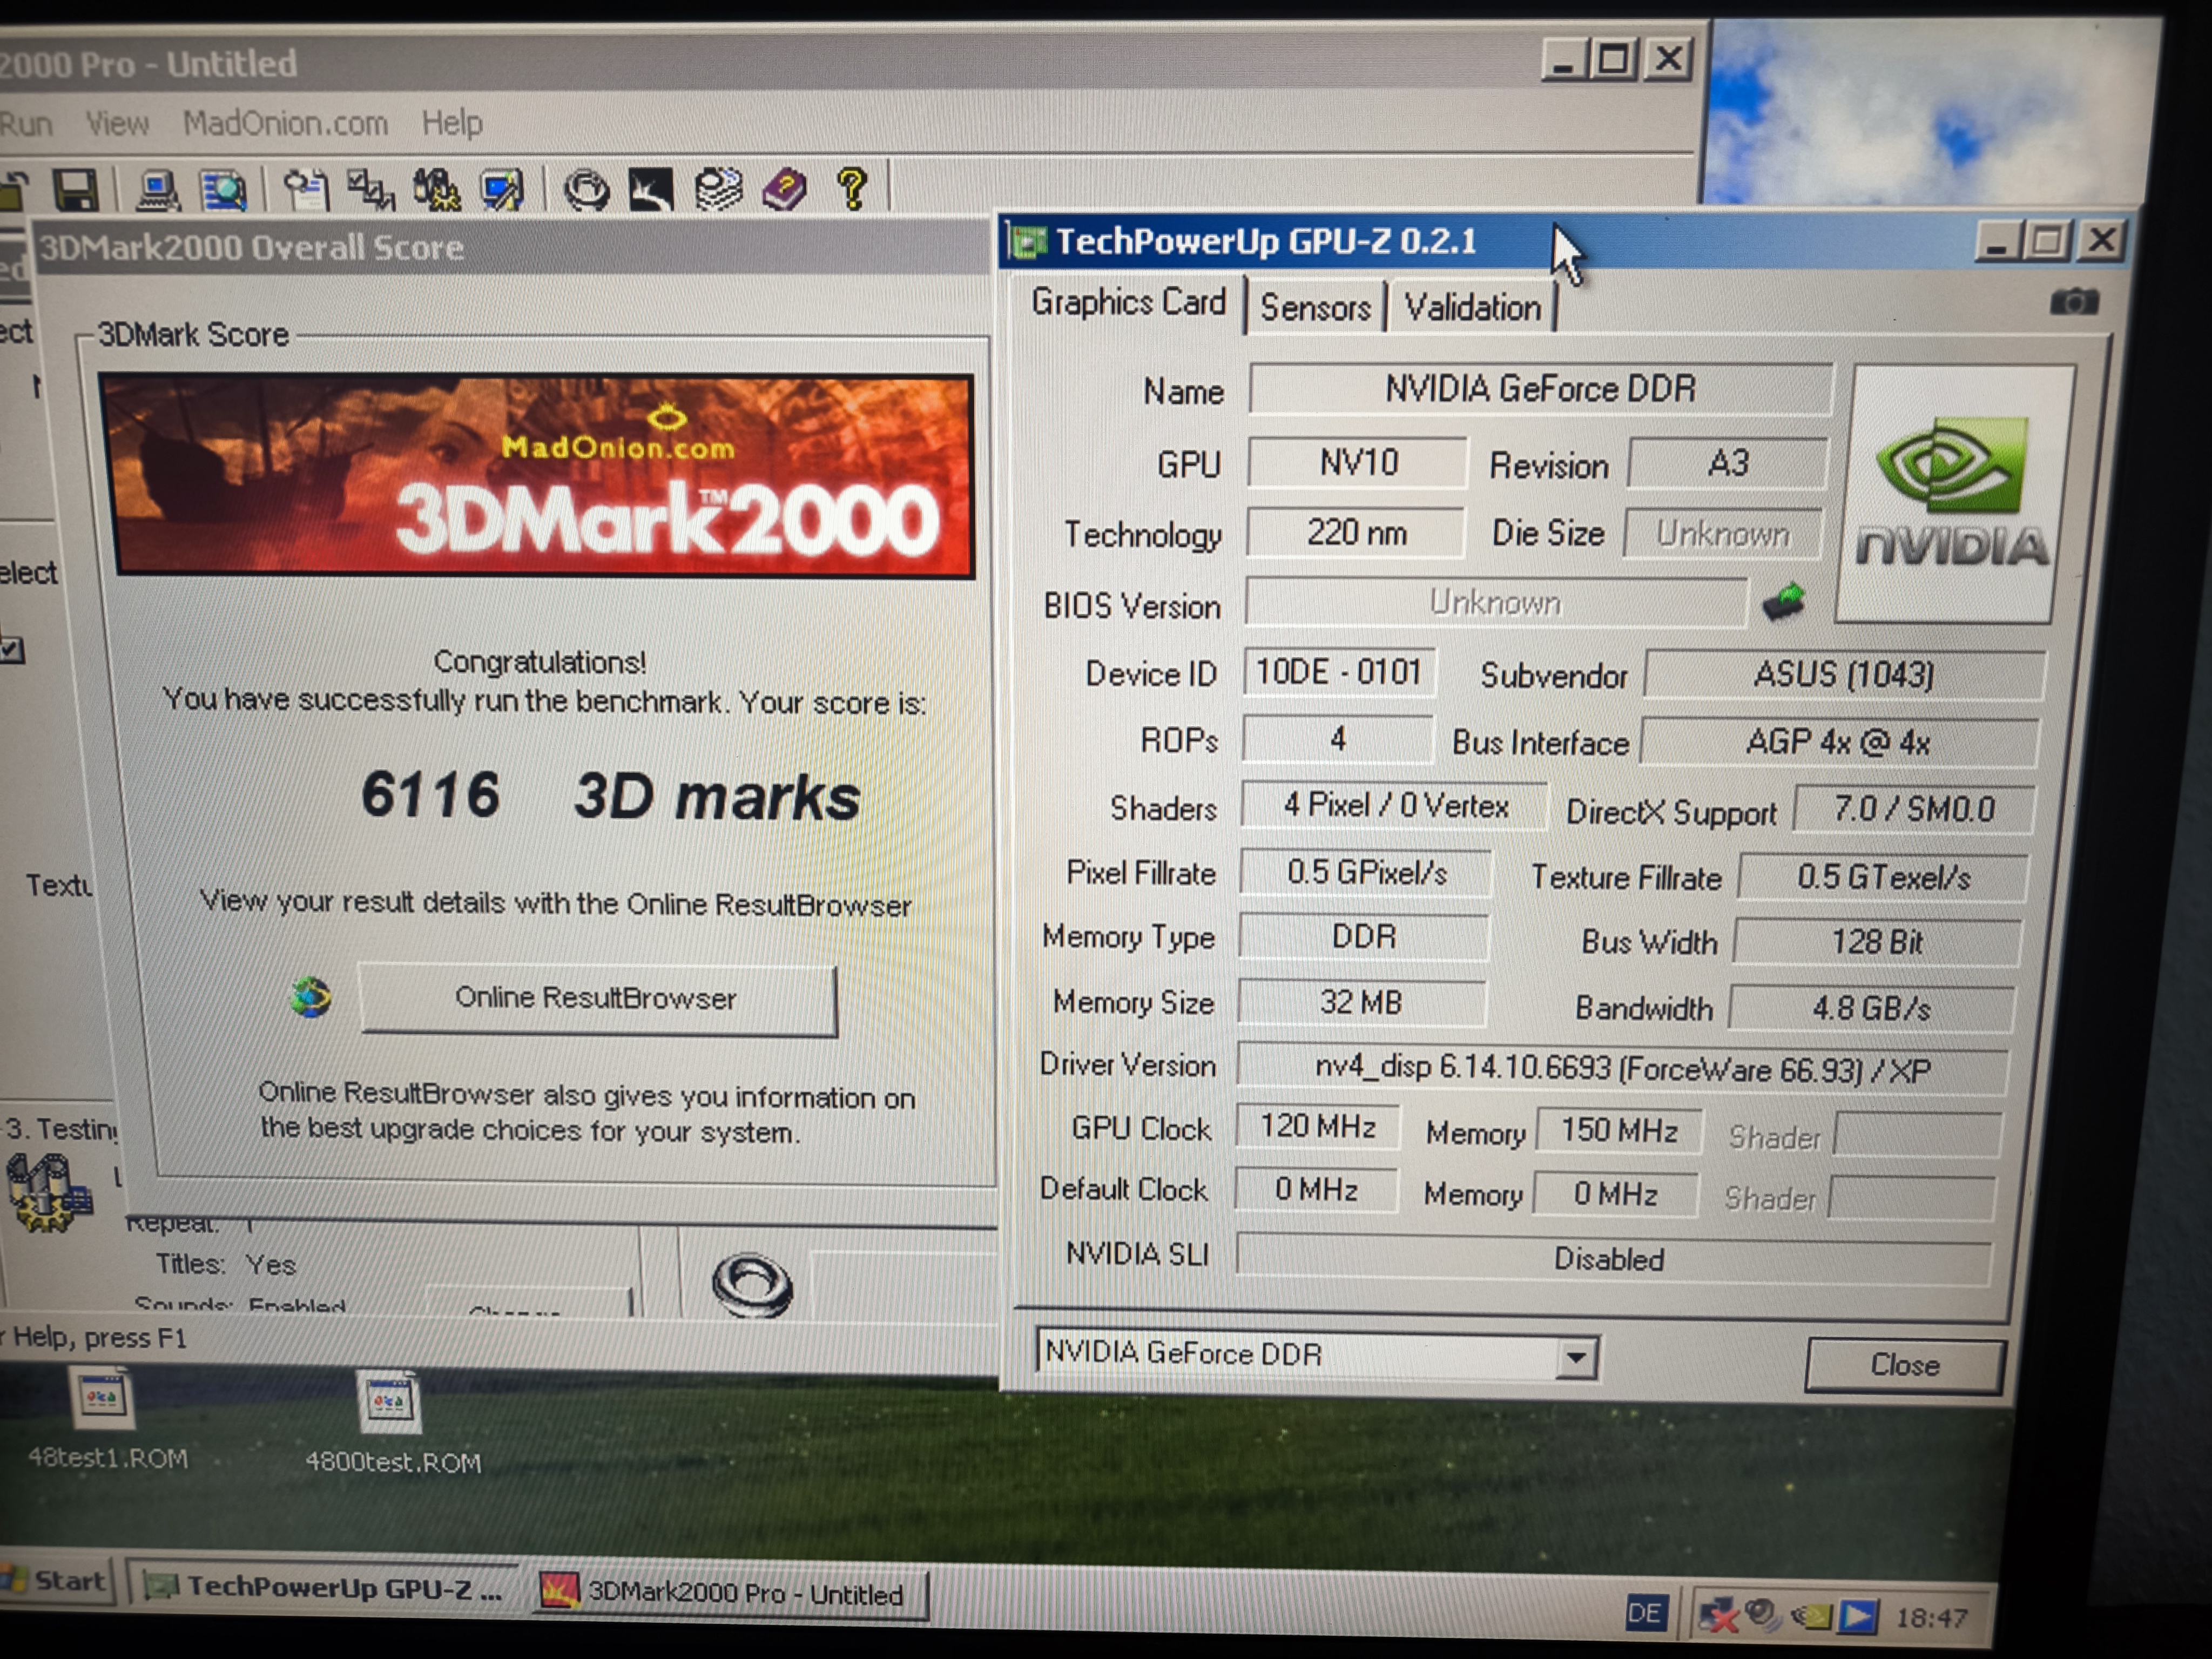
Task: Open system info computer toolbar icon
Action: tap(157, 189)
